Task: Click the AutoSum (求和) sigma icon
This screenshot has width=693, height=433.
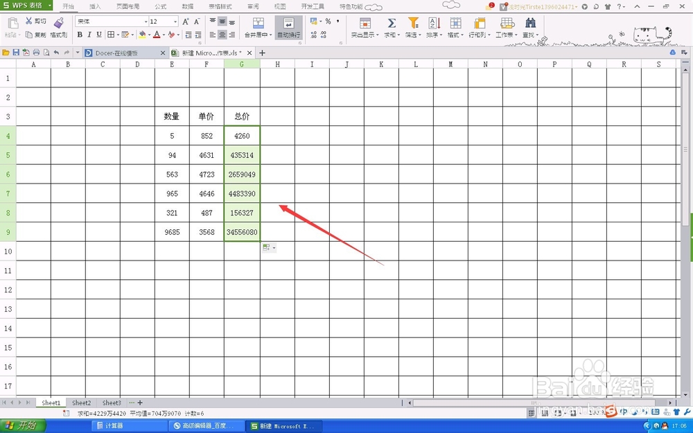Action: click(391, 23)
